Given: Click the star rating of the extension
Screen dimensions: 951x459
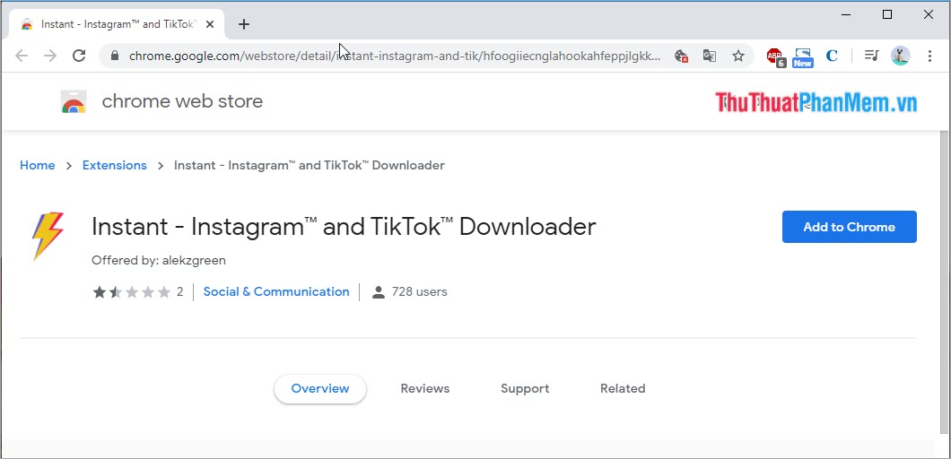Looking at the screenshot, I should [x=131, y=292].
